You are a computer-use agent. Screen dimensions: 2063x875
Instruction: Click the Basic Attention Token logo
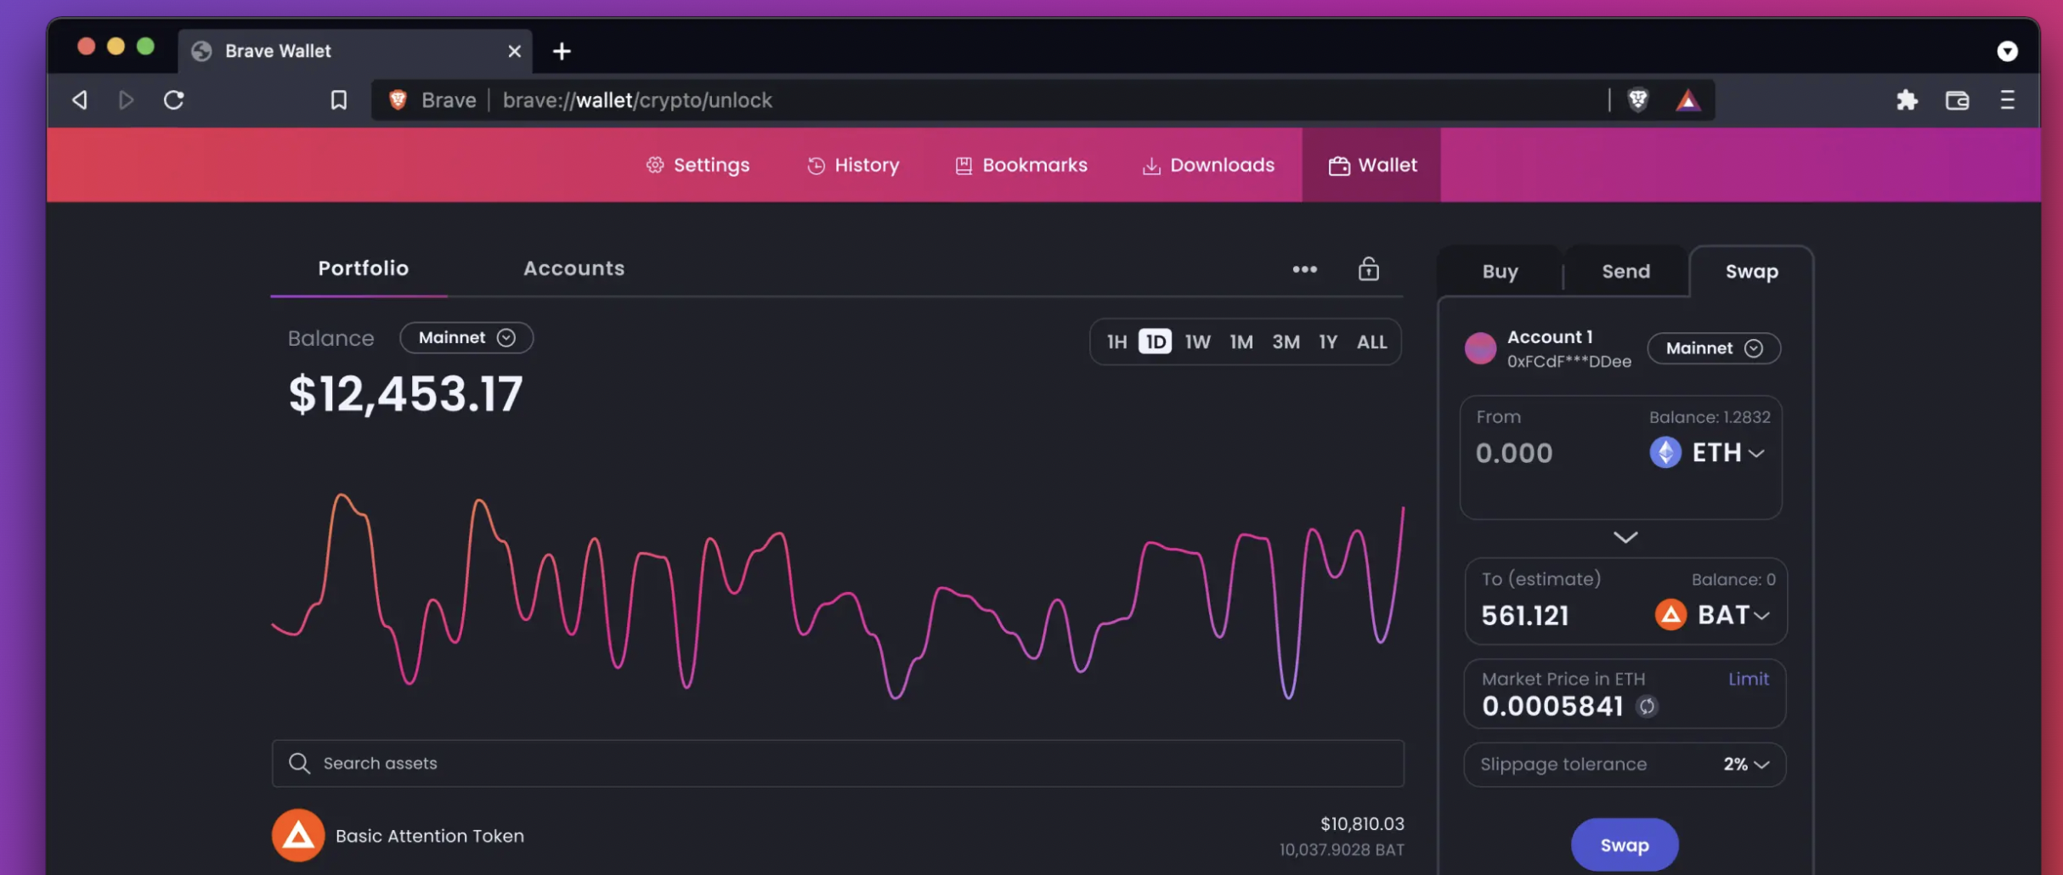click(298, 835)
